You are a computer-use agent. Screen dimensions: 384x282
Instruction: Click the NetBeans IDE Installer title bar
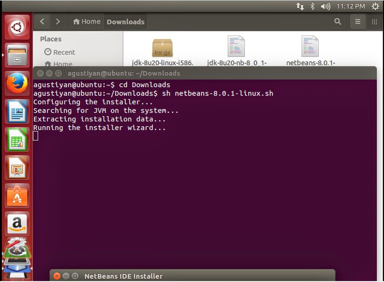coord(192,276)
